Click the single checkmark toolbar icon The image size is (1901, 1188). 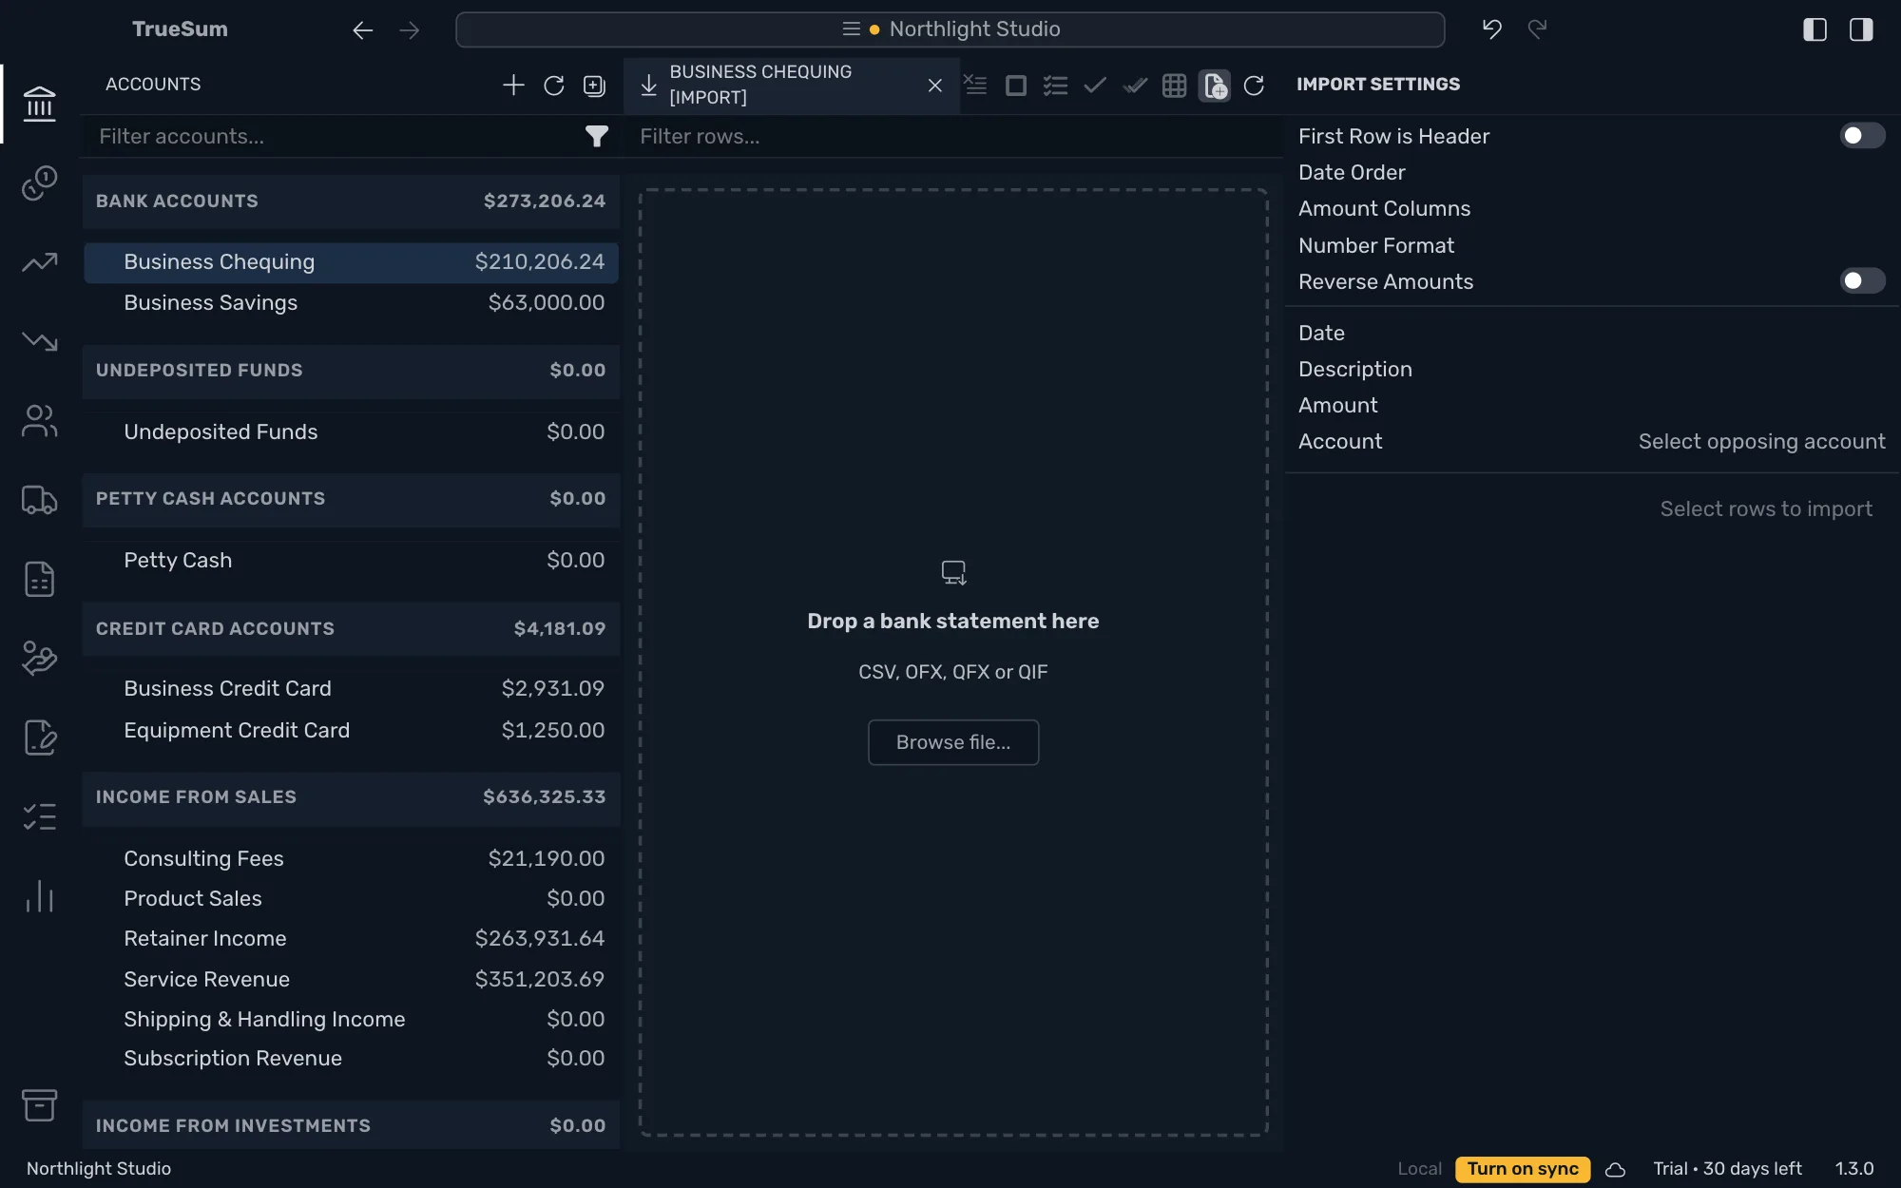[x=1095, y=86]
